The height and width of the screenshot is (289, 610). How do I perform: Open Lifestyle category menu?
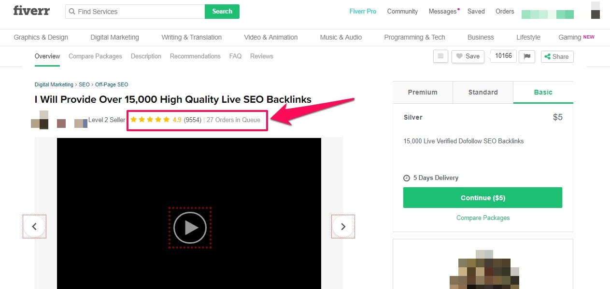tap(528, 37)
